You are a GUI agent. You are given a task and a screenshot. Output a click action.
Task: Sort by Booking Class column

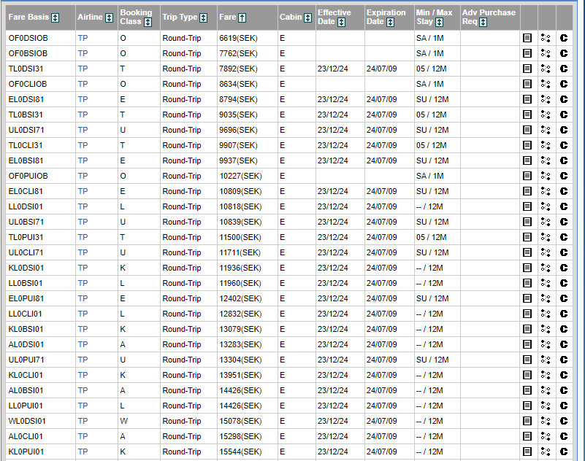(148, 22)
